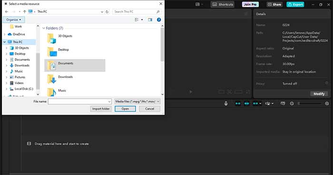
Task: Toggle the second cyan auto snapping icon
Action: [246, 103]
